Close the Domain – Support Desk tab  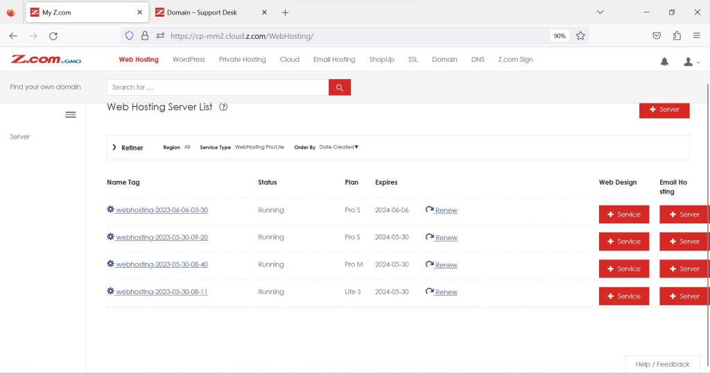coord(264,12)
